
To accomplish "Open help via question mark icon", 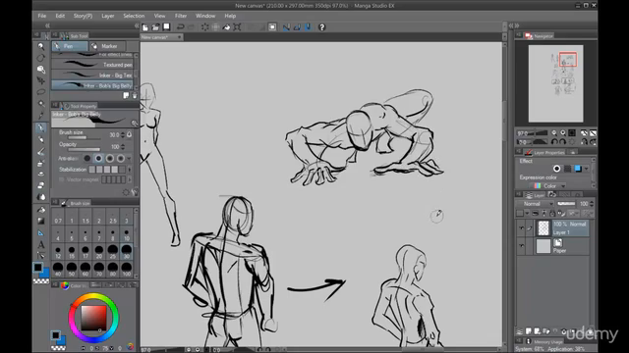I will point(321,27).
